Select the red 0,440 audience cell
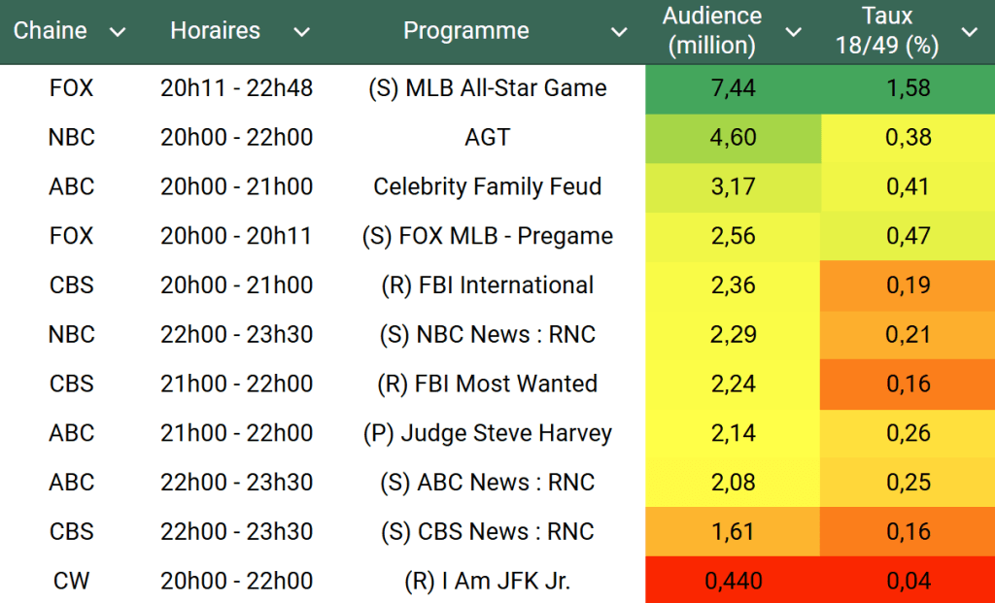 point(733,582)
